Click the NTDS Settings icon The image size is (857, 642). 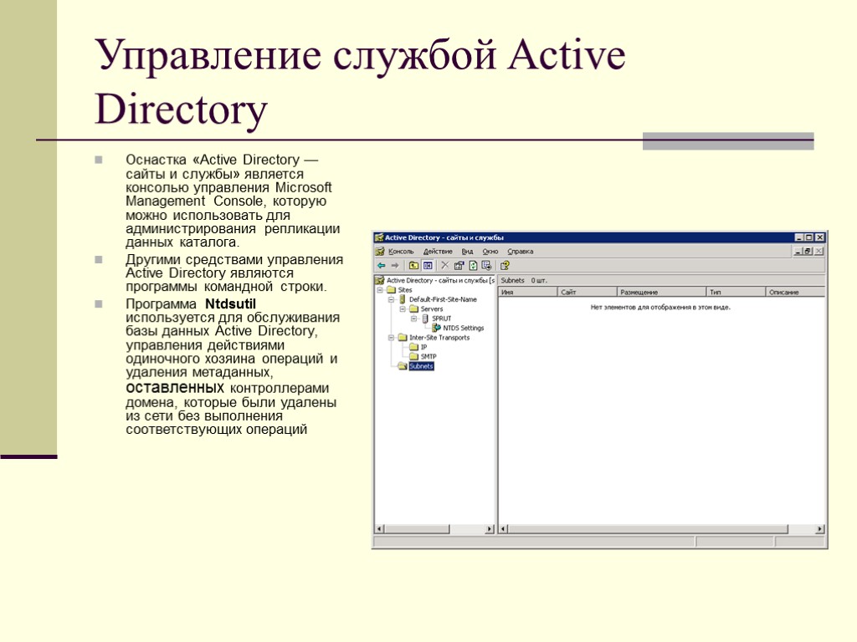[x=436, y=328]
